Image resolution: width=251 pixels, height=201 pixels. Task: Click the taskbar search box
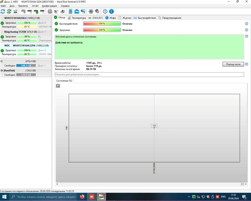43,197
